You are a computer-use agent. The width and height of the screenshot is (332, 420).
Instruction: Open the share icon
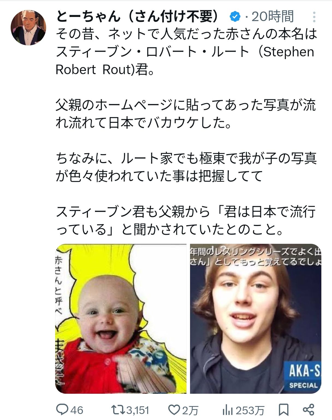[x=309, y=410]
